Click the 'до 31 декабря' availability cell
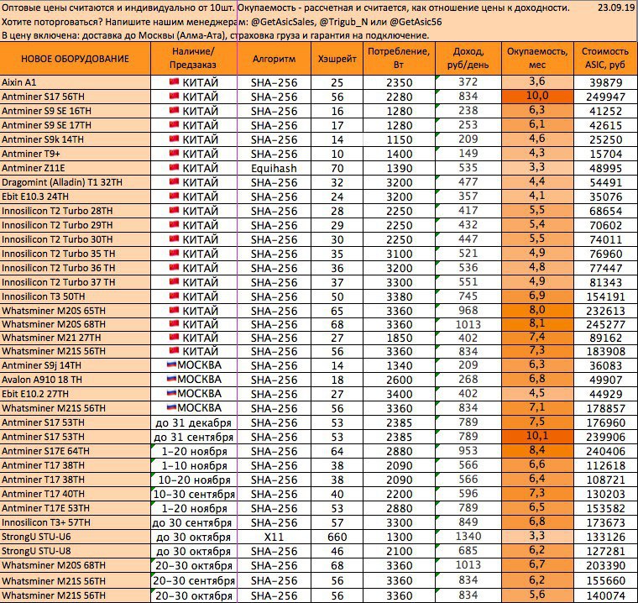Viewport: 638px width, 603px height. (194, 422)
